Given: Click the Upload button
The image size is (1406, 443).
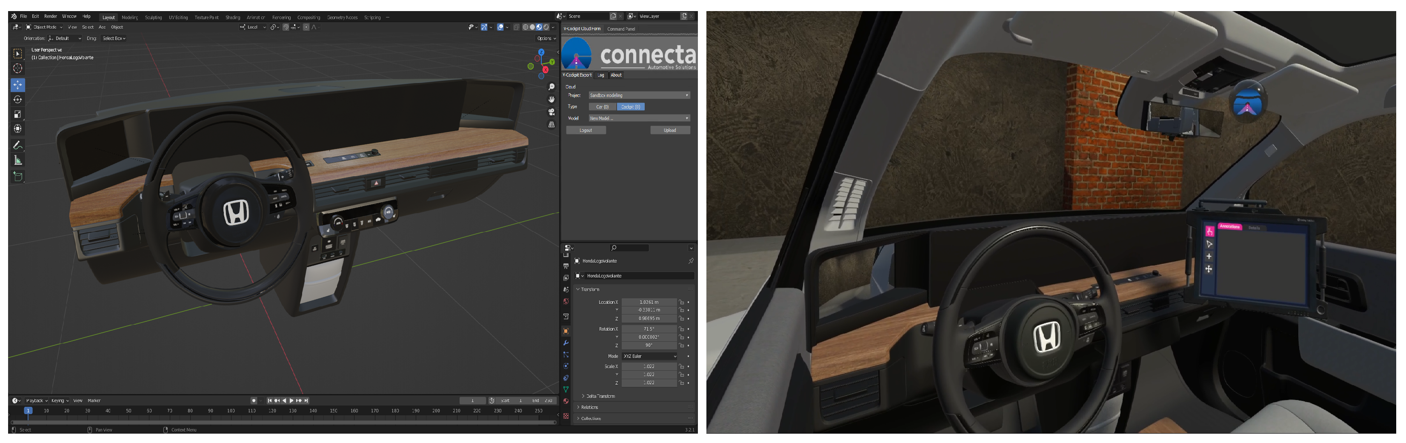Looking at the screenshot, I should [670, 130].
